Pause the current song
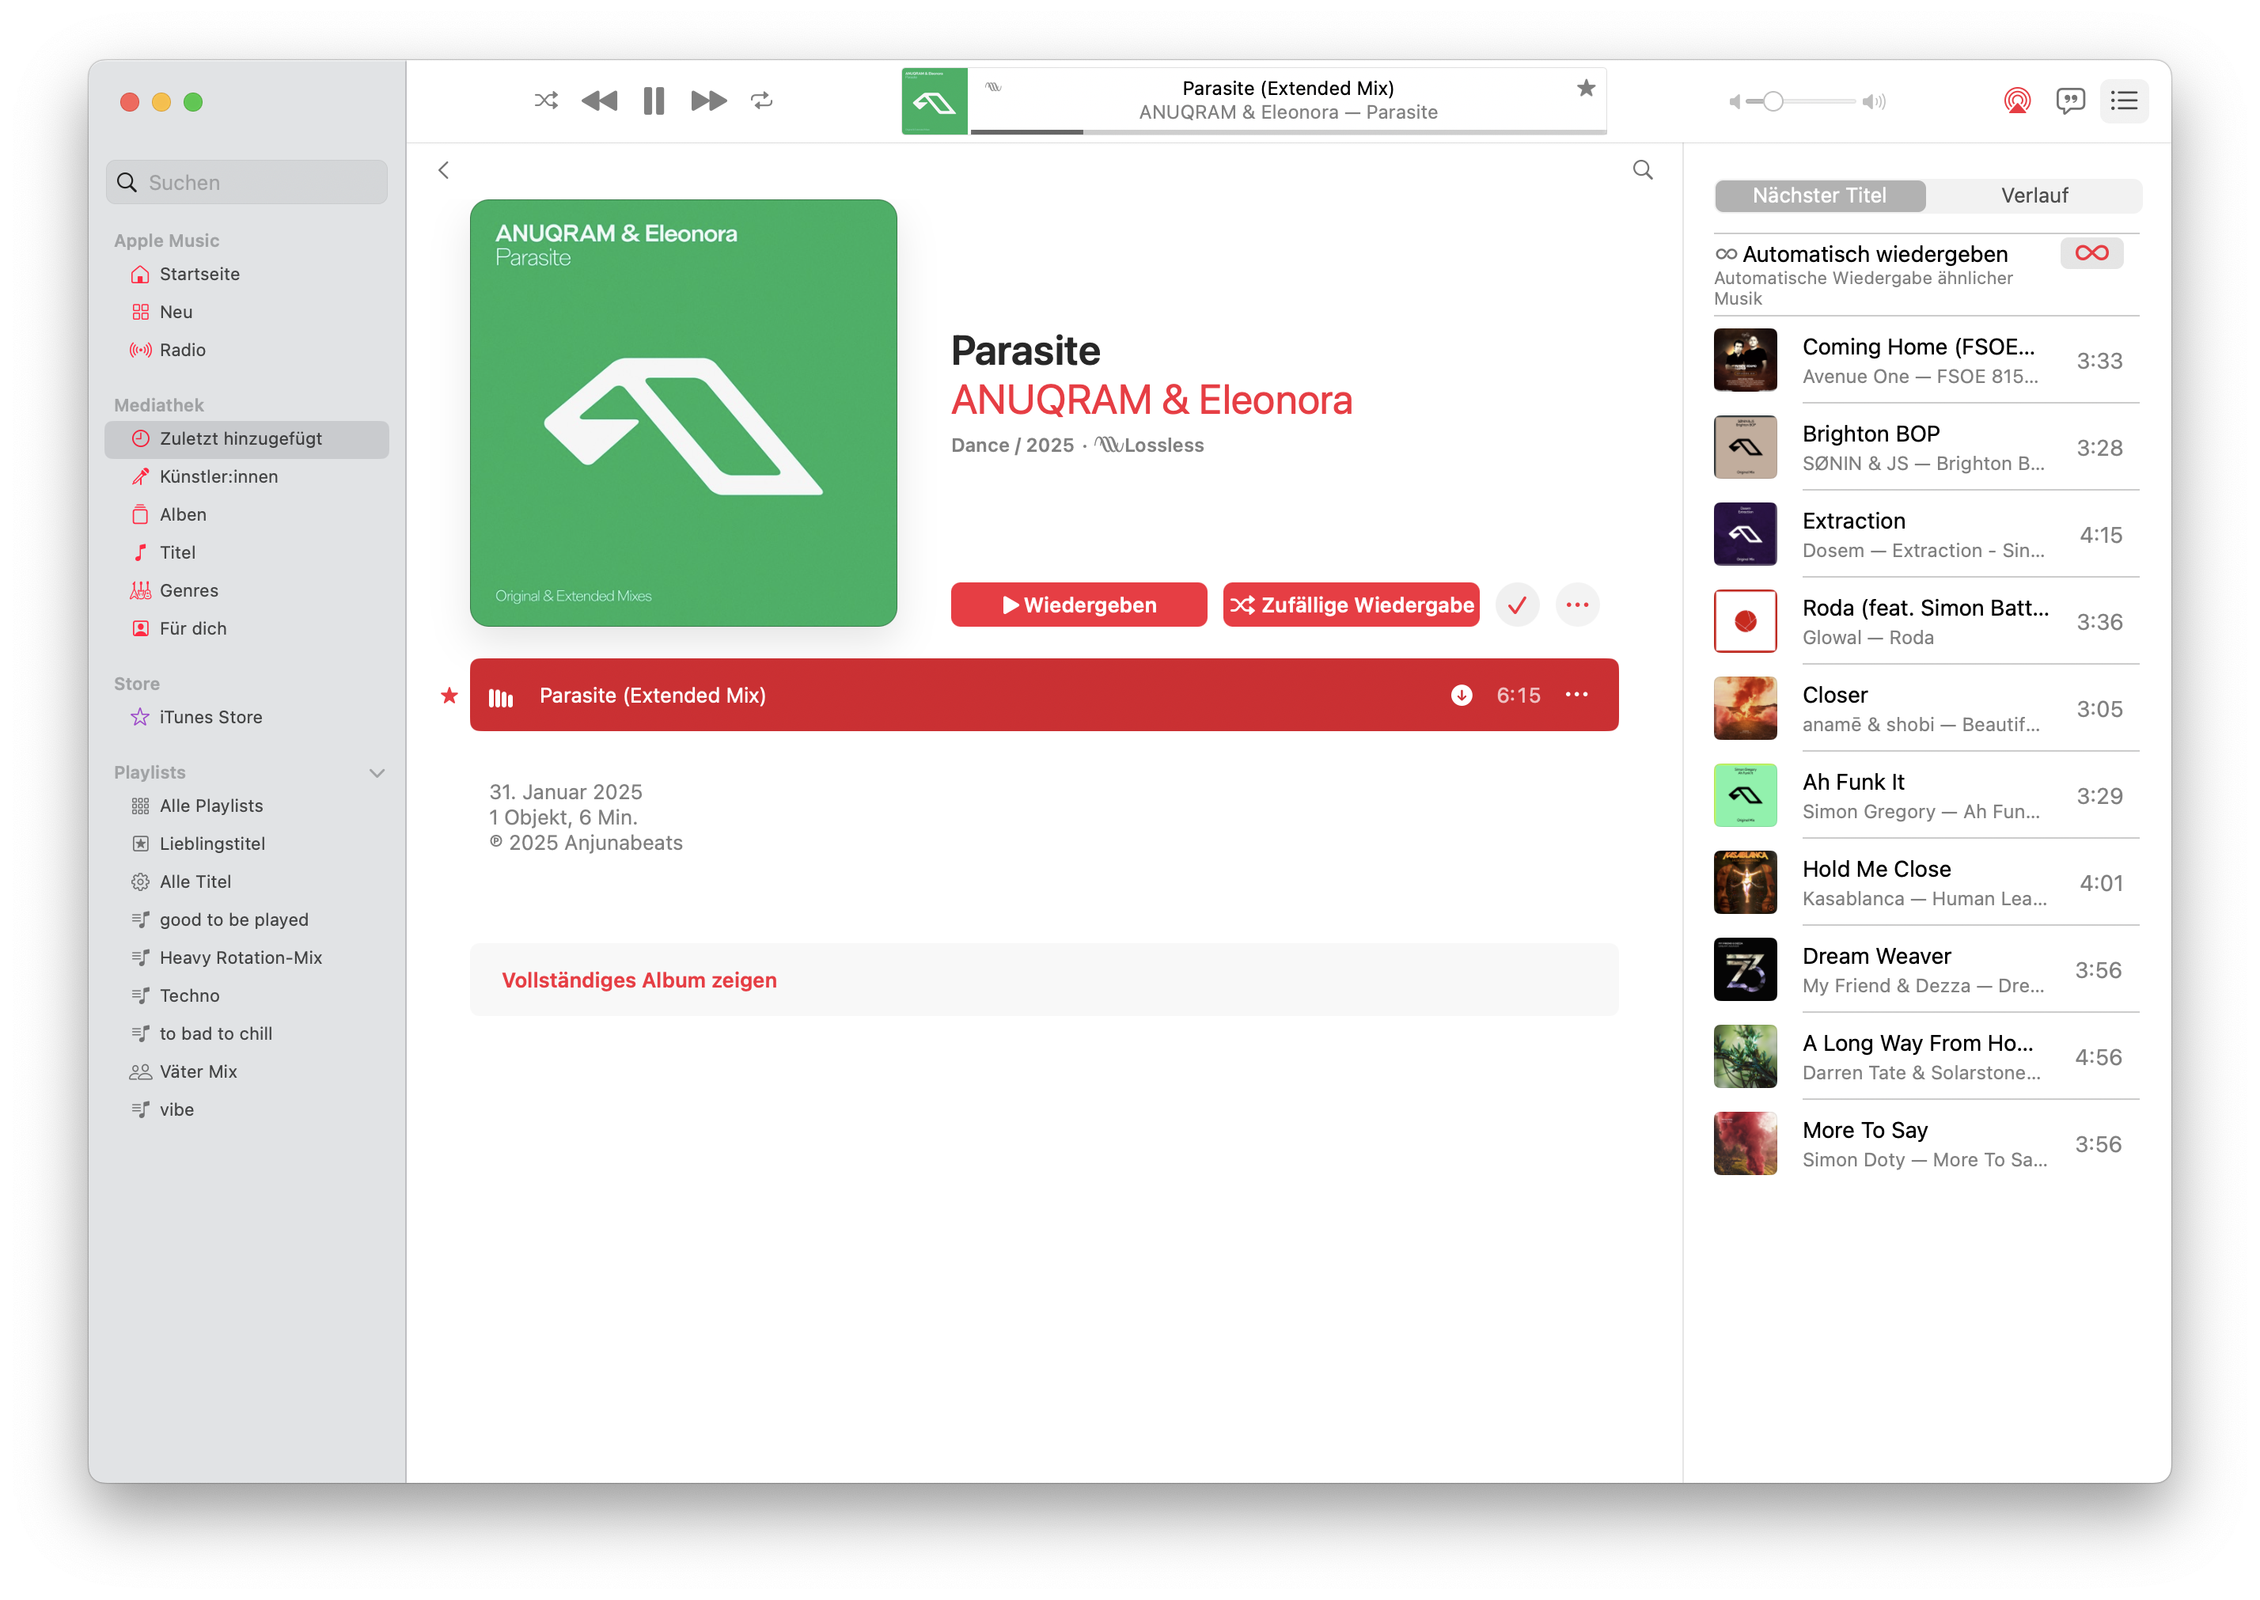Viewport: 2260px width, 1600px height. click(653, 100)
